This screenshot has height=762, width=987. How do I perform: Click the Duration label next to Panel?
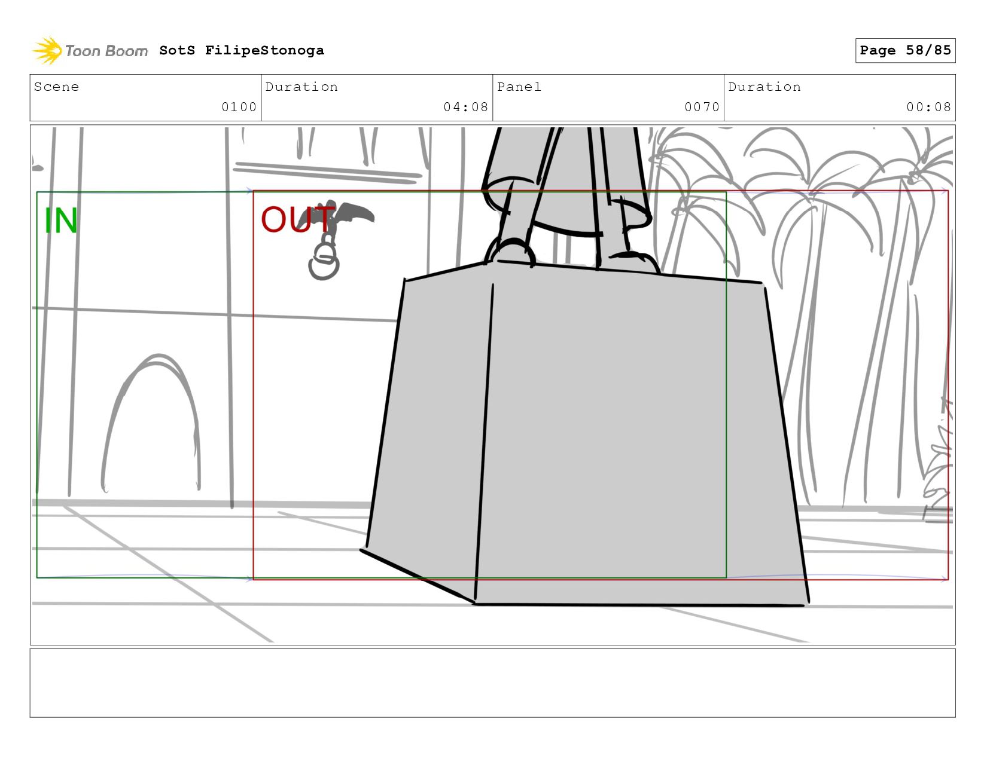tap(764, 87)
